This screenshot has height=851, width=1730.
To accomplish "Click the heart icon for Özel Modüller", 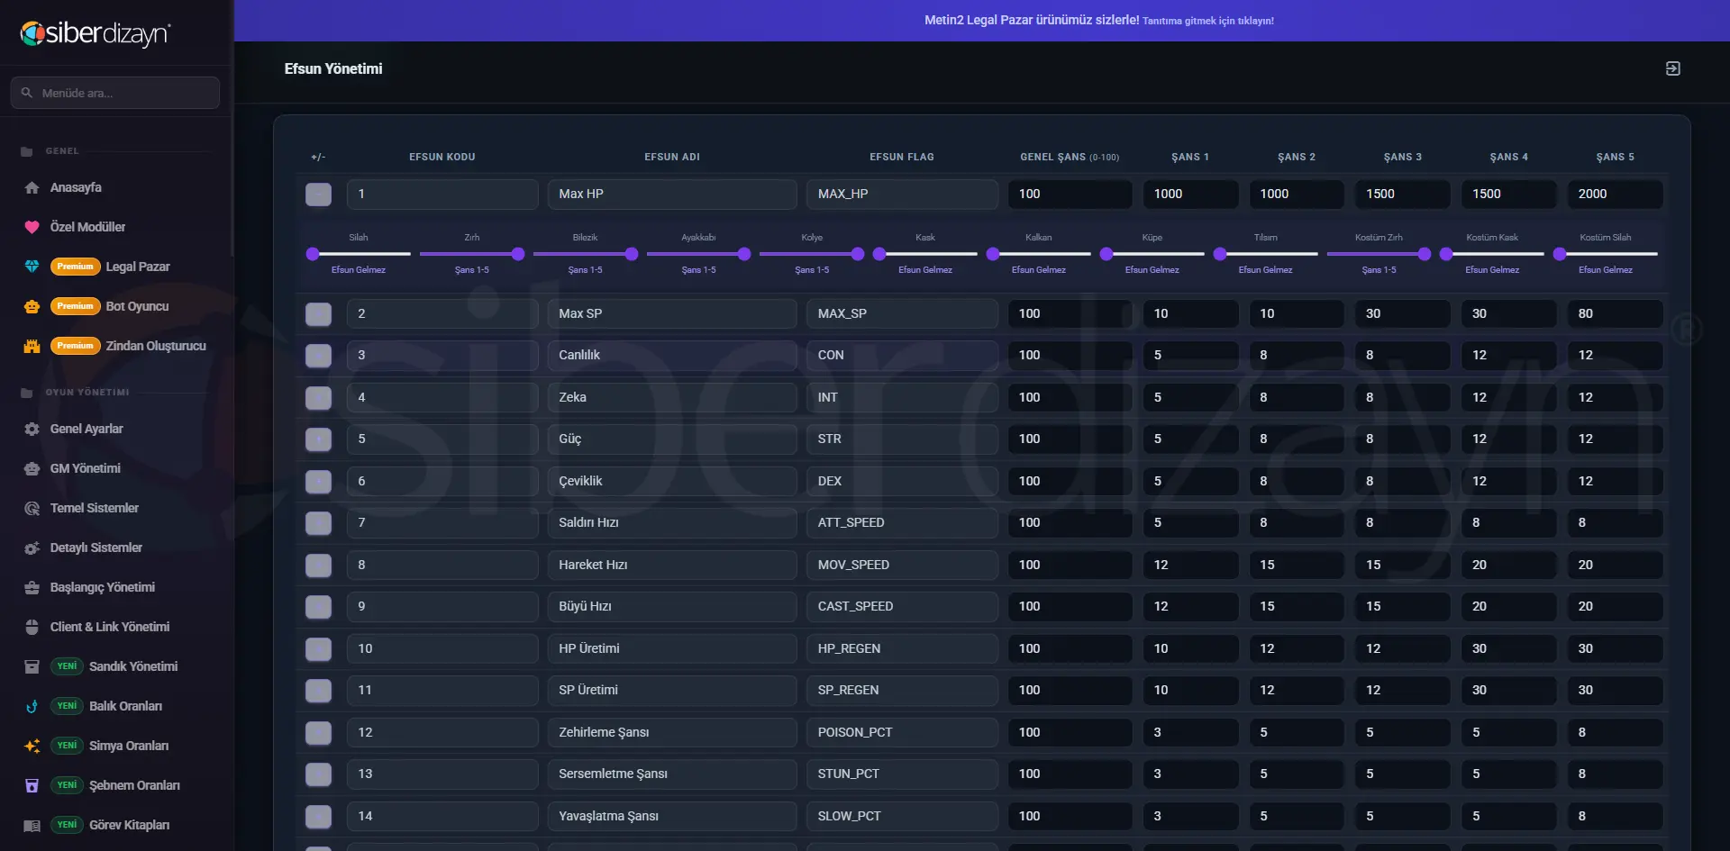I will [x=32, y=227].
